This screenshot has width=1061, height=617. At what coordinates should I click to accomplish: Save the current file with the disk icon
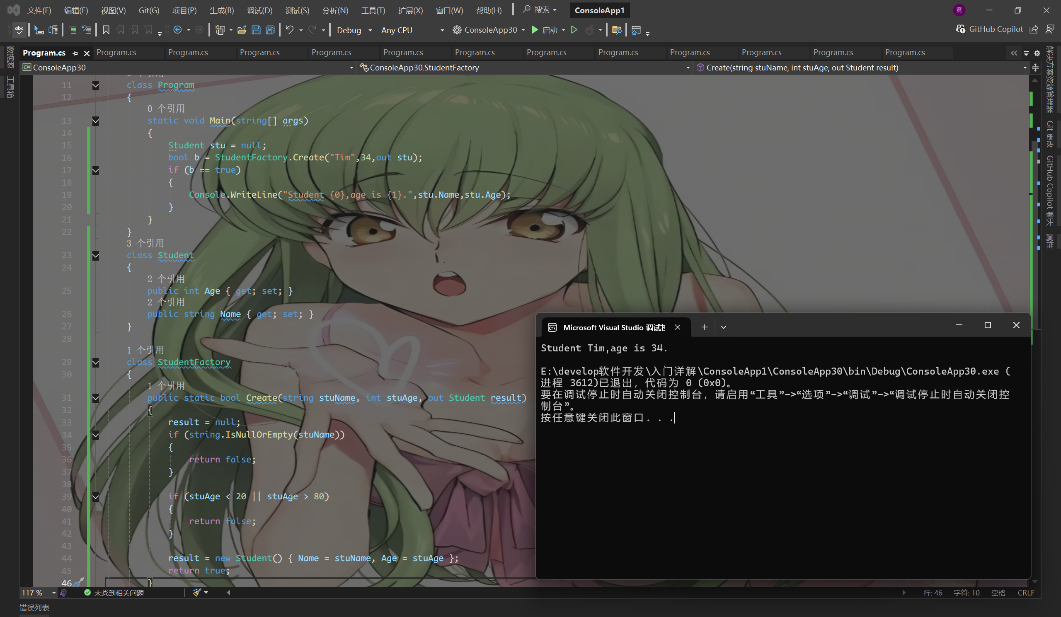256,30
